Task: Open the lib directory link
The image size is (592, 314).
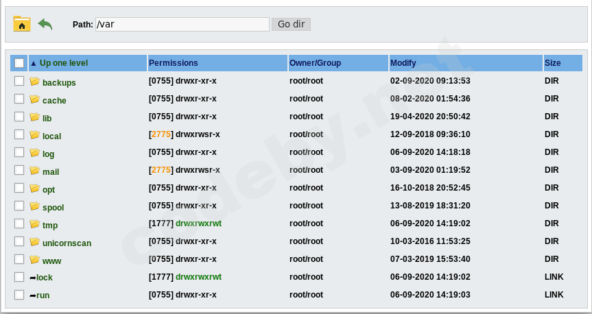Action: pos(47,118)
